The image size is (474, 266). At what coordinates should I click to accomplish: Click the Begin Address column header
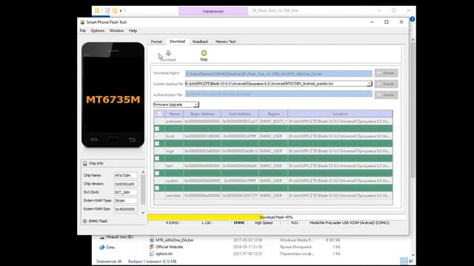(202, 114)
